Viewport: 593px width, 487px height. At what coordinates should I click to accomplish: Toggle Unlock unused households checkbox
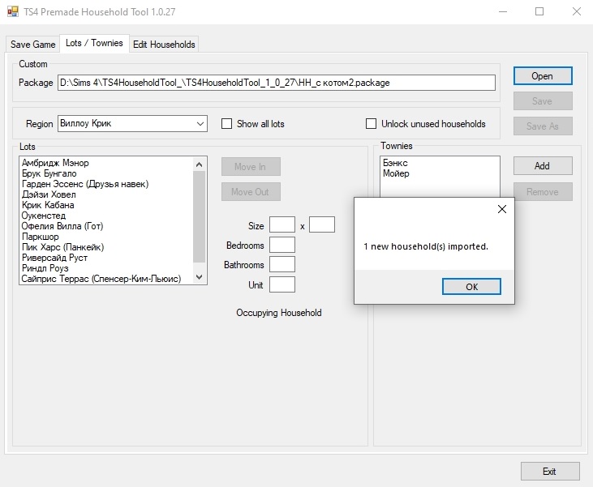click(372, 124)
